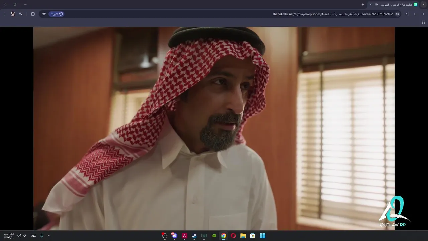The height and width of the screenshot is (241, 428).
Task: Open Discord from the taskbar
Action: (174, 236)
